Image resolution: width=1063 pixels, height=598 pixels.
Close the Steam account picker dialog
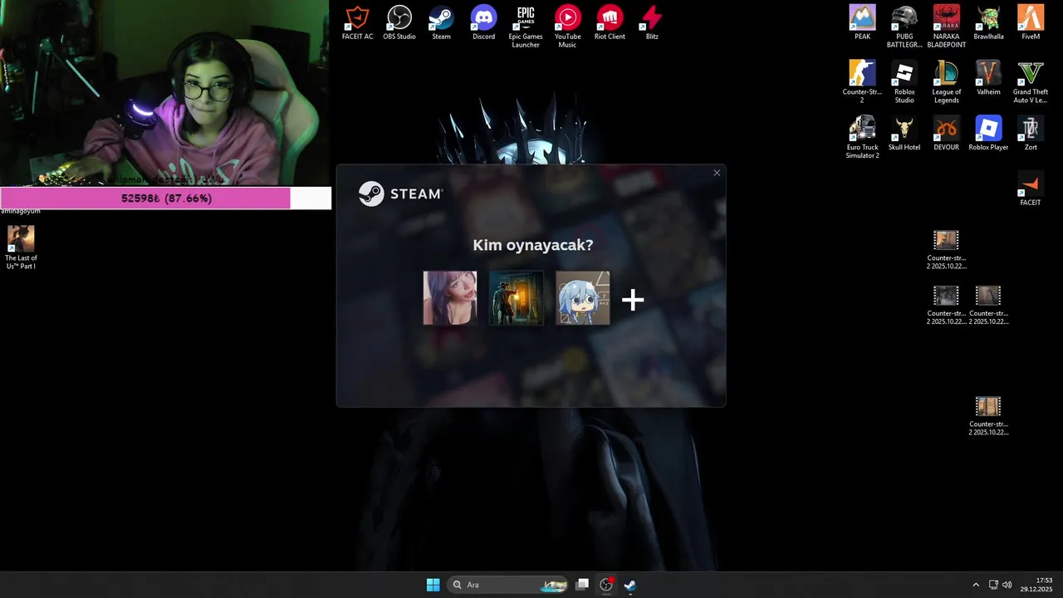point(717,173)
